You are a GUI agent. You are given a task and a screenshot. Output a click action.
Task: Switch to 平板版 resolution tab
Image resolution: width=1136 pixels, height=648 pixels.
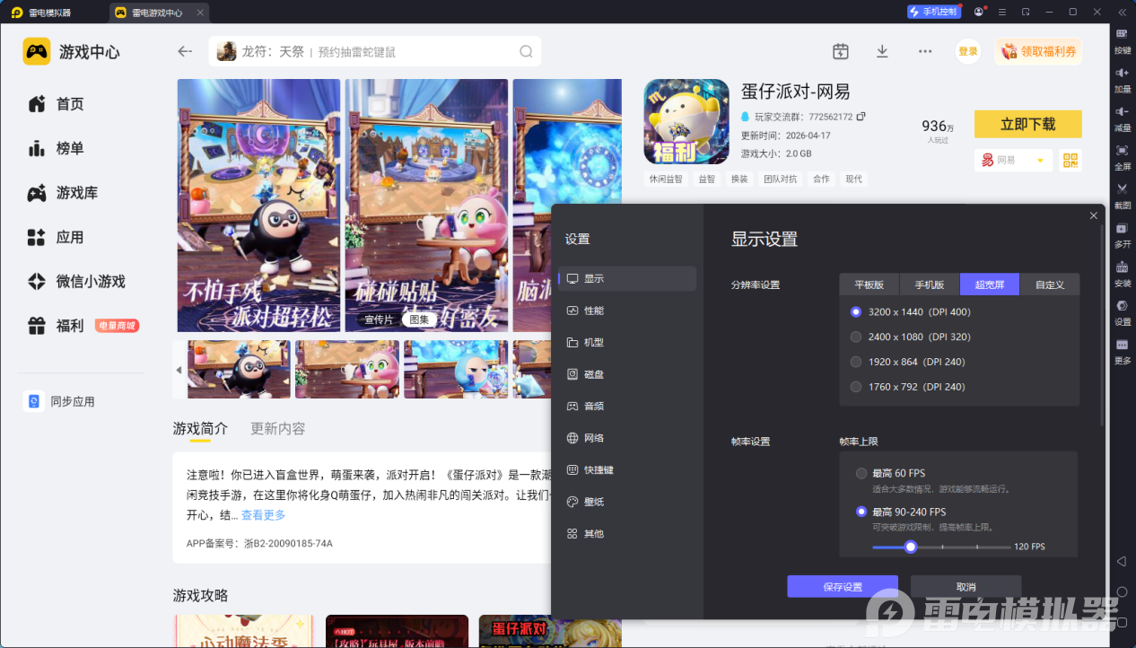(x=869, y=285)
